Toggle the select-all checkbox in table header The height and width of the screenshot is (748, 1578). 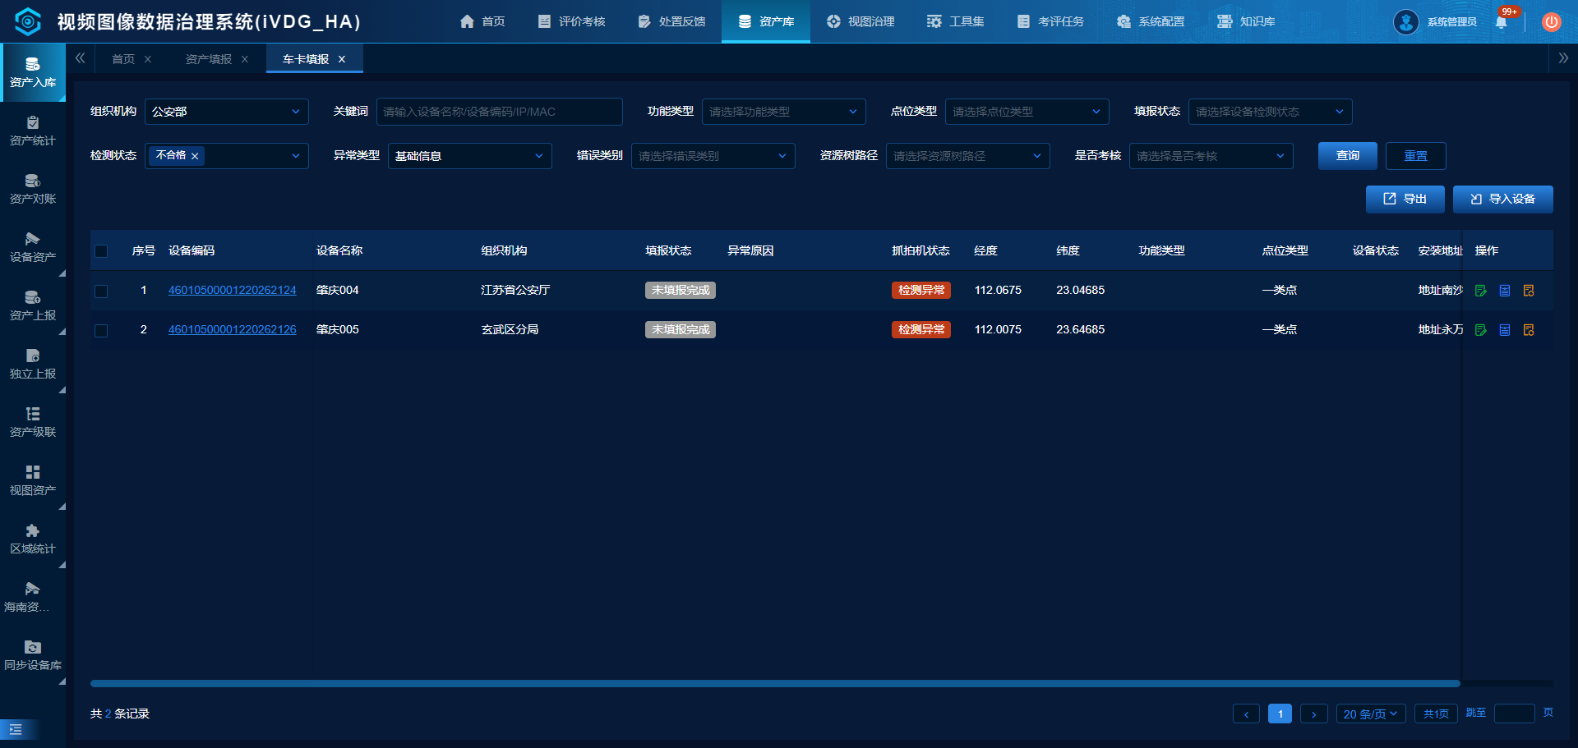click(101, 251)
